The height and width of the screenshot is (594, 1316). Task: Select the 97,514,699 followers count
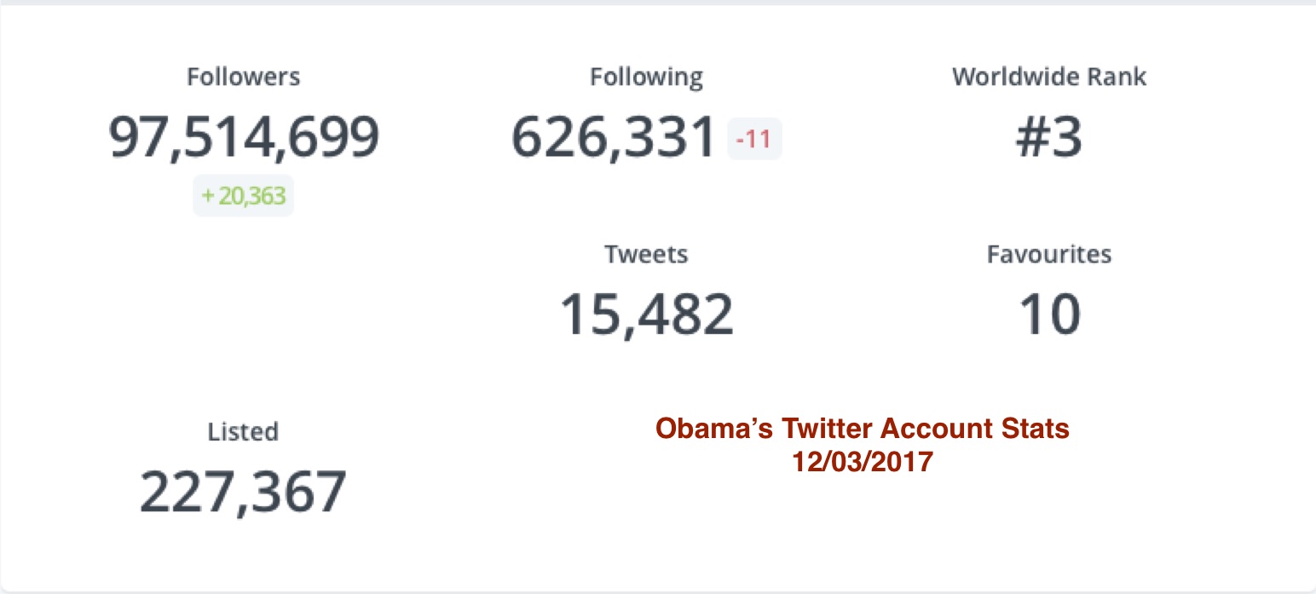[x=243, y=137]
